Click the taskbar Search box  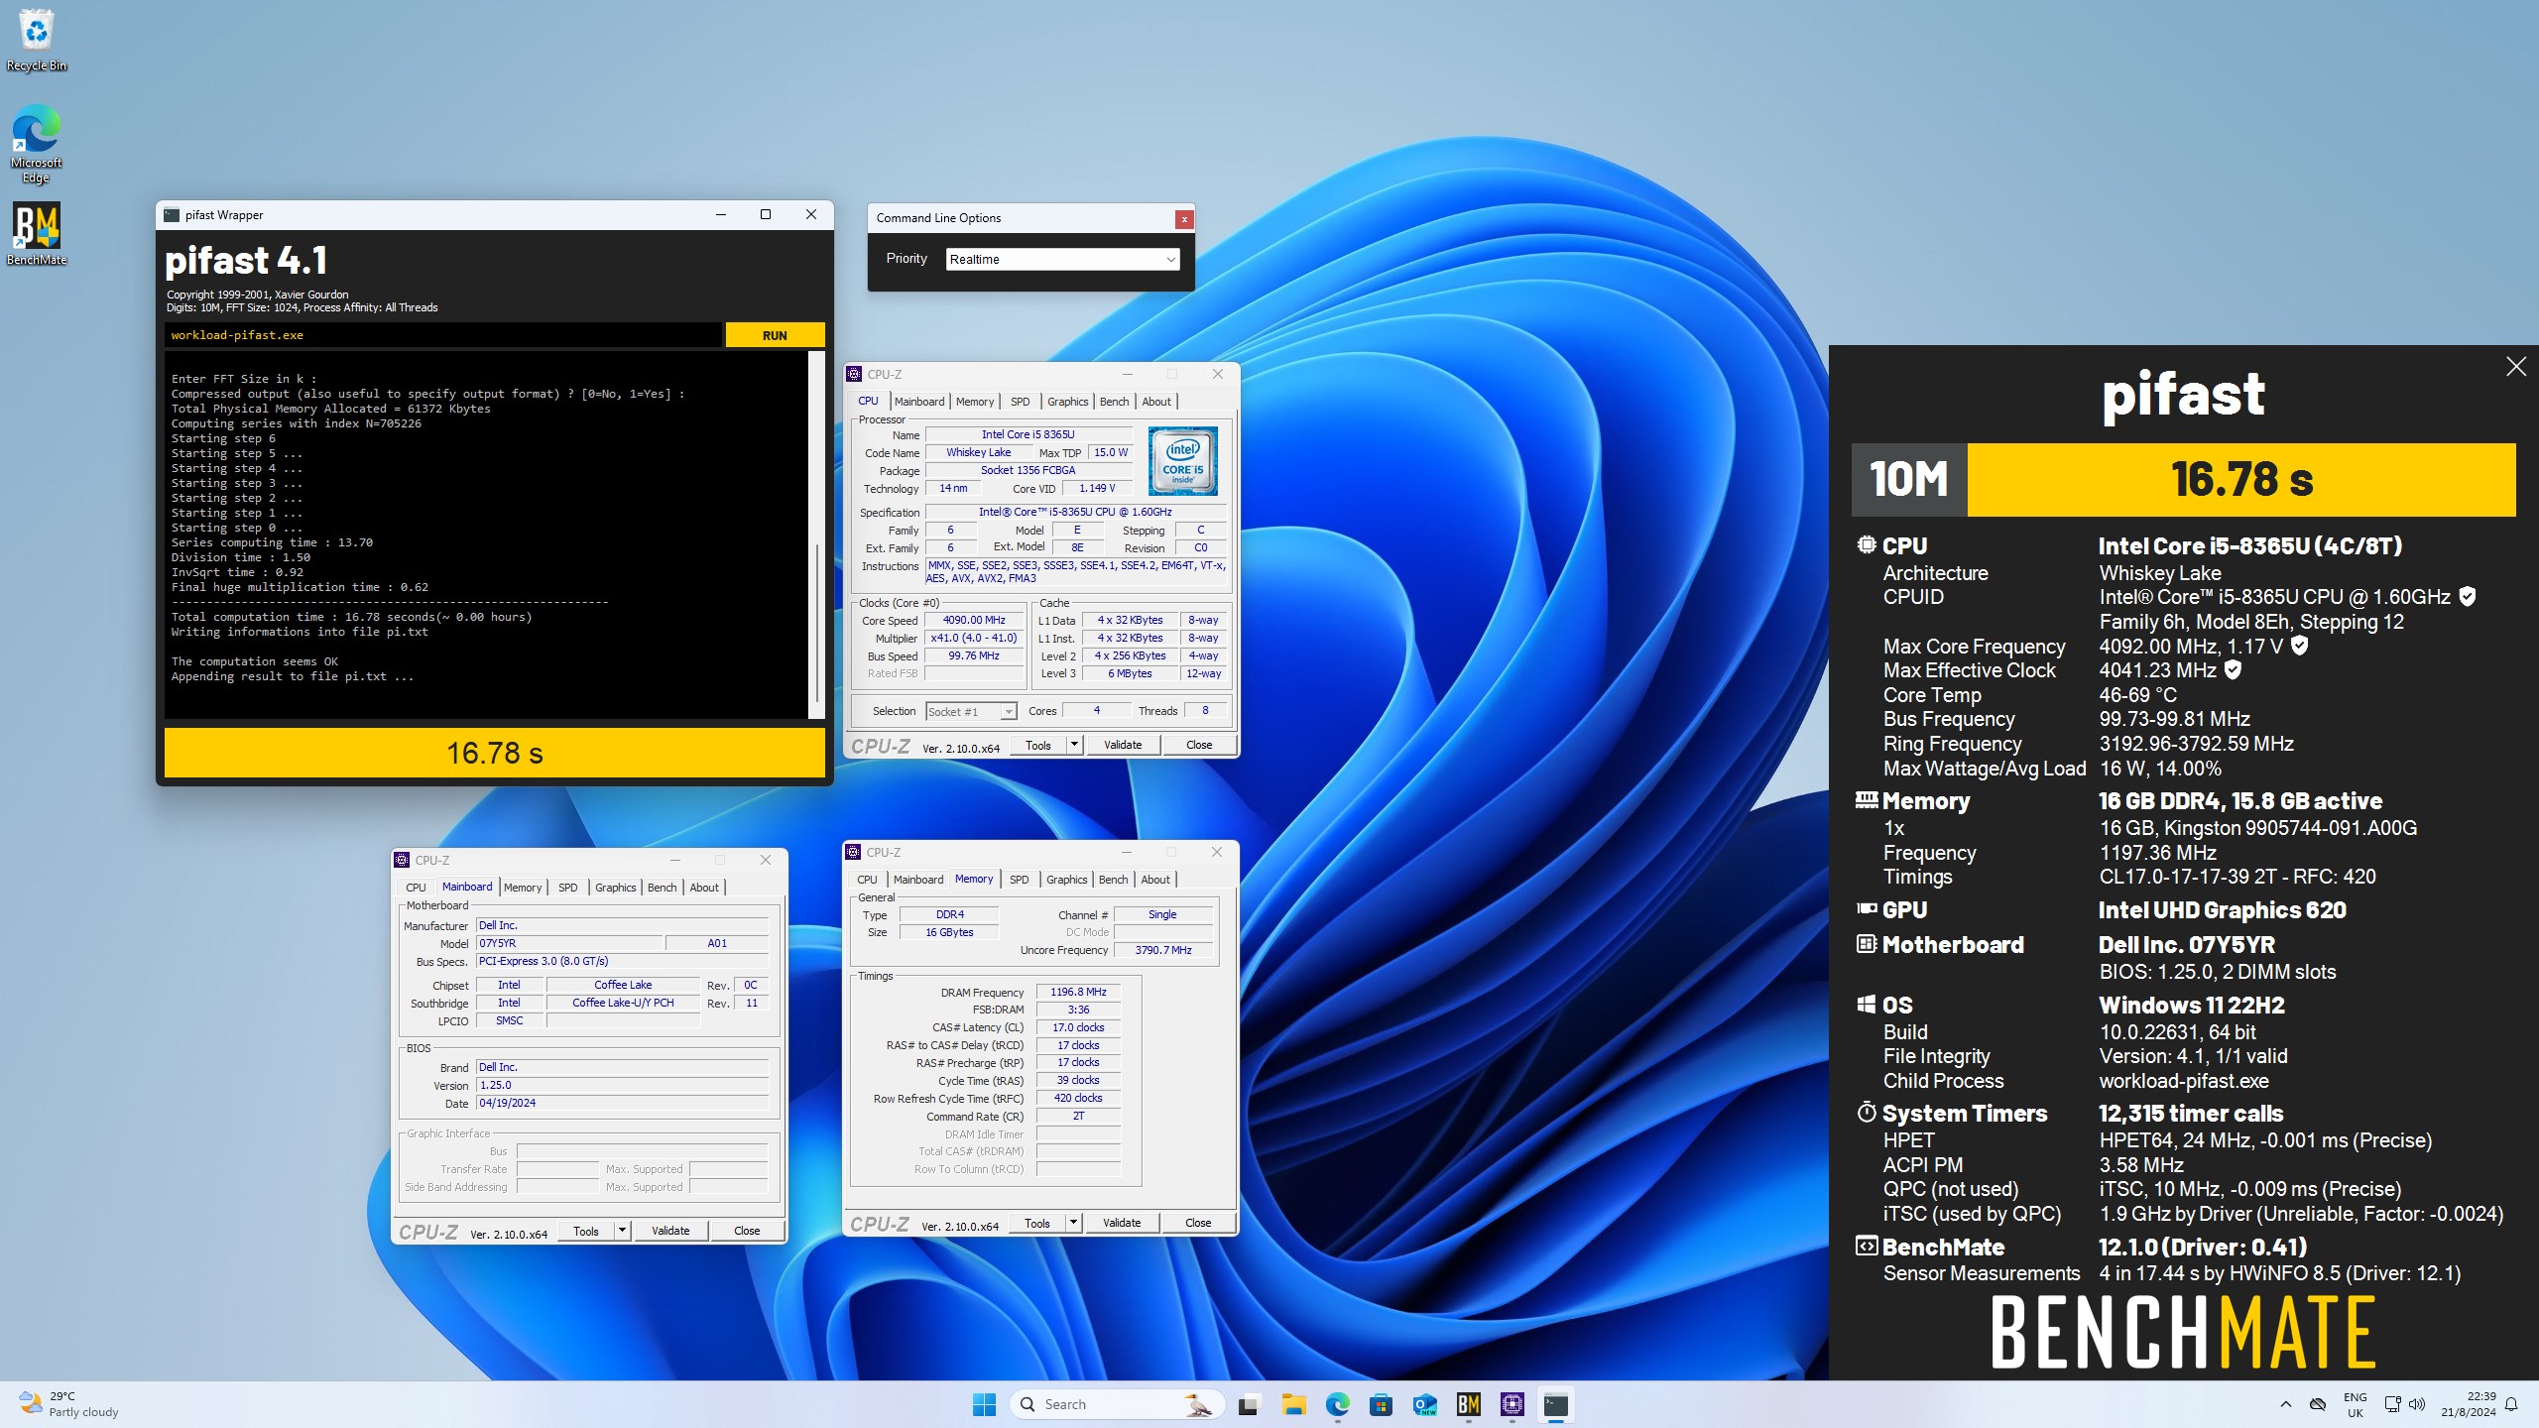click(1117, 1404)
